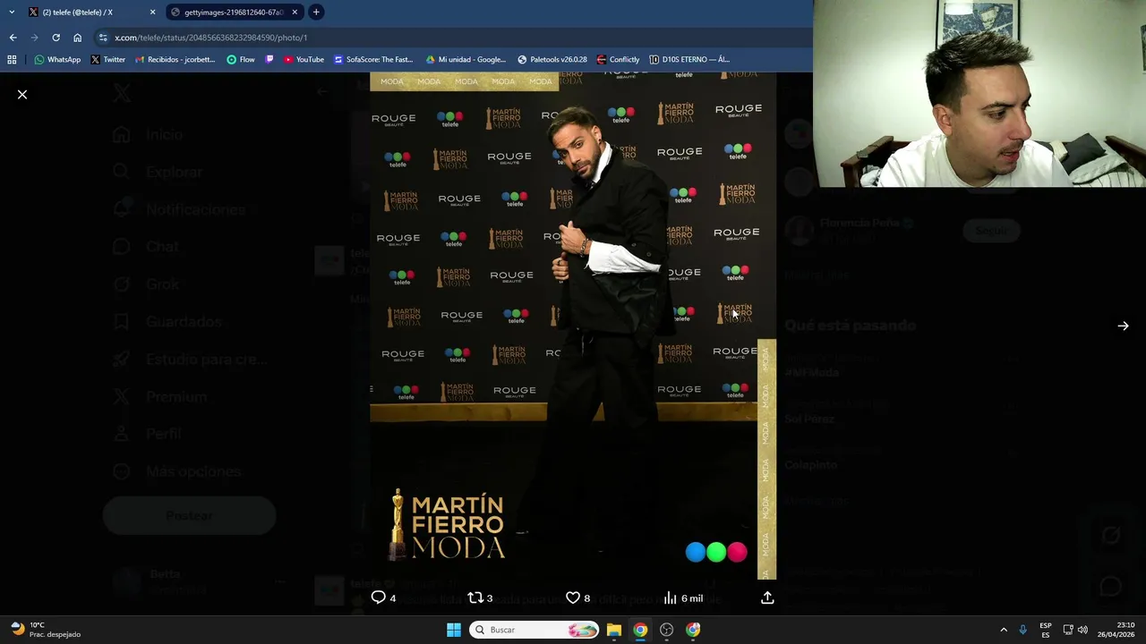The height and width of the screenshot is (644, 1146).
Task: Open network settings tray icon
Action: 1068,630
